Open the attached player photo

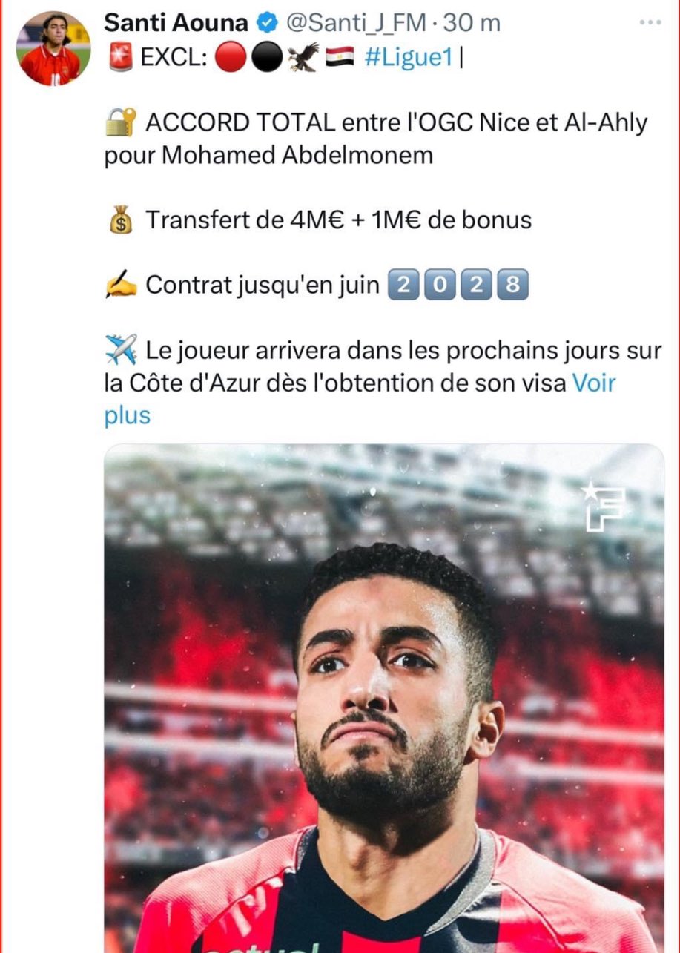[x=384, y=699]
